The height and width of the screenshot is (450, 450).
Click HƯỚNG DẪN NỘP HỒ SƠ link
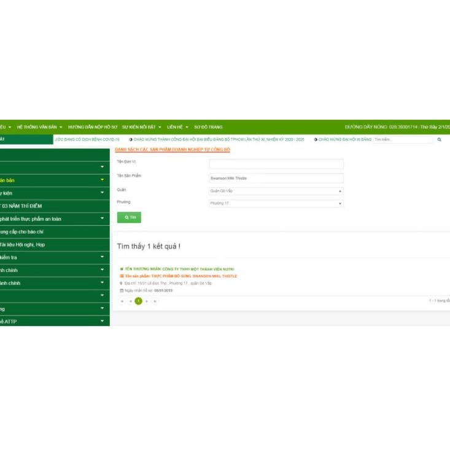coord(93,127)
